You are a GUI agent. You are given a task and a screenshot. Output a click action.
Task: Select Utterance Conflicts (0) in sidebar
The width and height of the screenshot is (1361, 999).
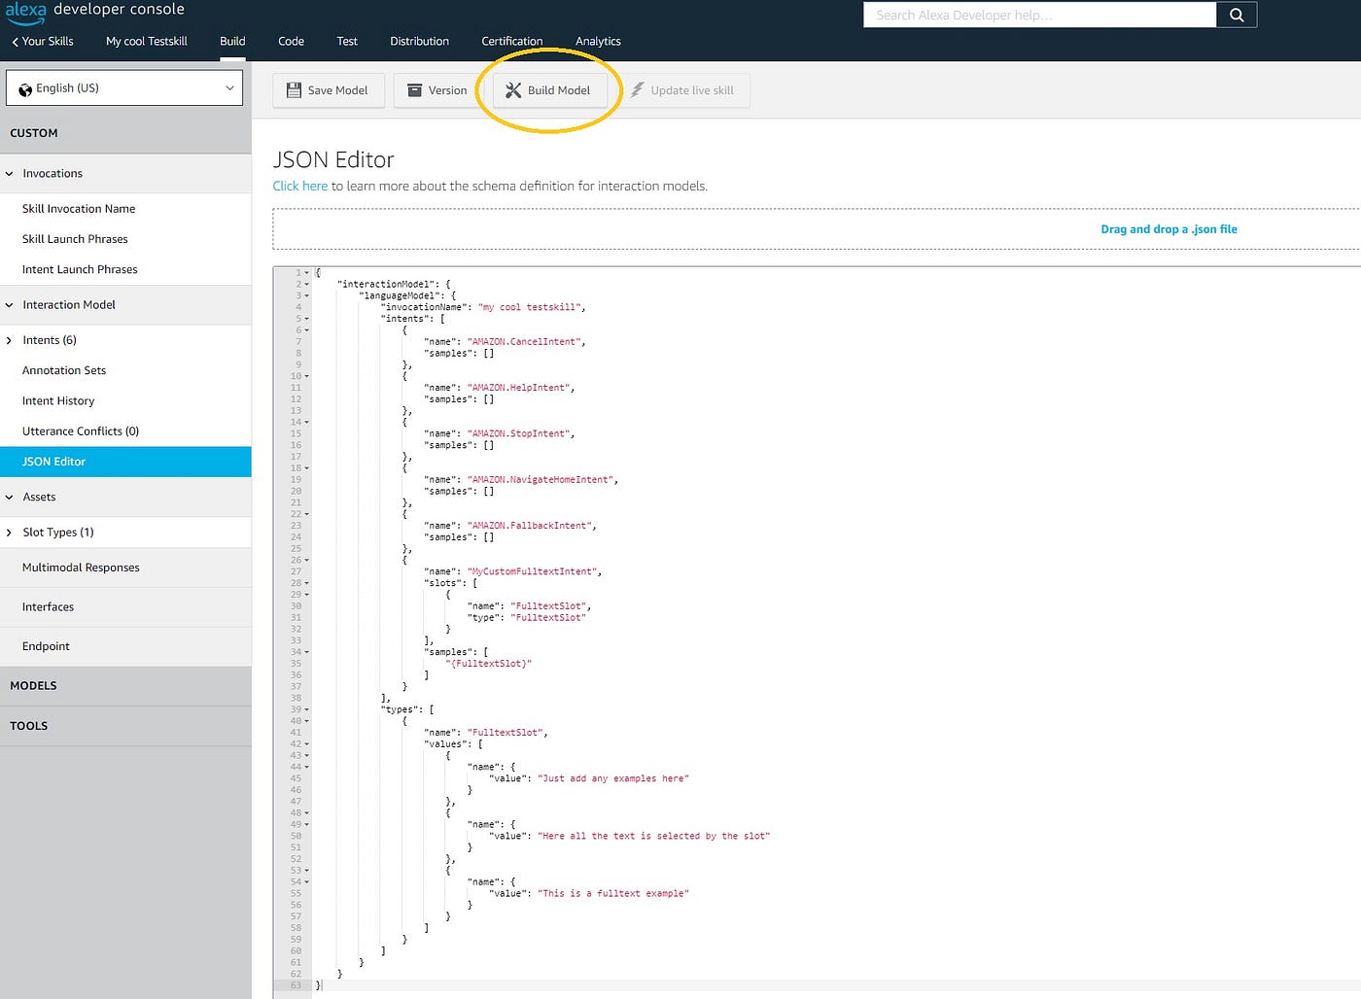tap(81, 431)
